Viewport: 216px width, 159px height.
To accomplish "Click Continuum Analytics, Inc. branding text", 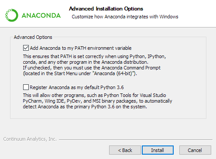I will click(x=30, y=139).
